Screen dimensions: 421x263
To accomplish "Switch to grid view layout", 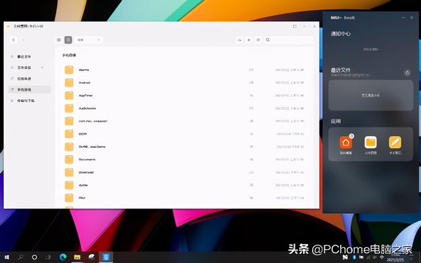I will pos(59,40).
